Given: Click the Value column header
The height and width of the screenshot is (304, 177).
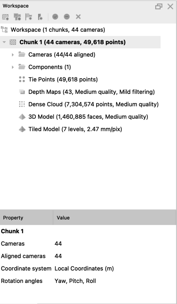Looking at the screenshot, I should pos(114,218).
